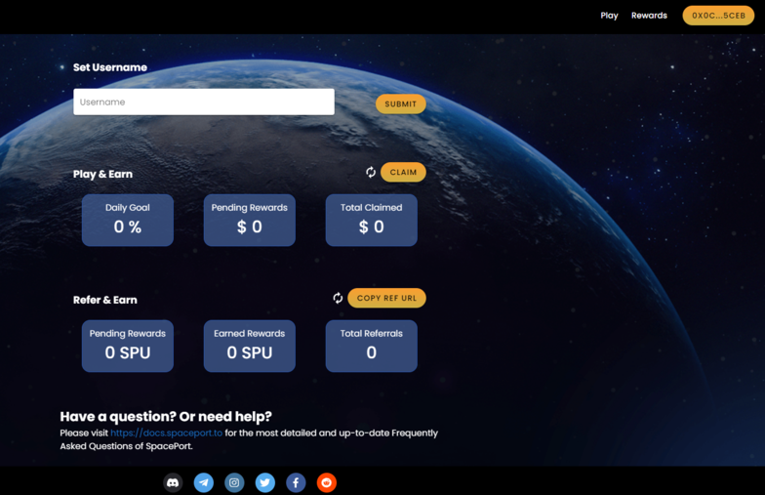Image resolution: width=765 pixels, height=495 pixels.
Task: Refresh the Play & Earn stats
Action: pyautogui.click(x=371, y=172)
